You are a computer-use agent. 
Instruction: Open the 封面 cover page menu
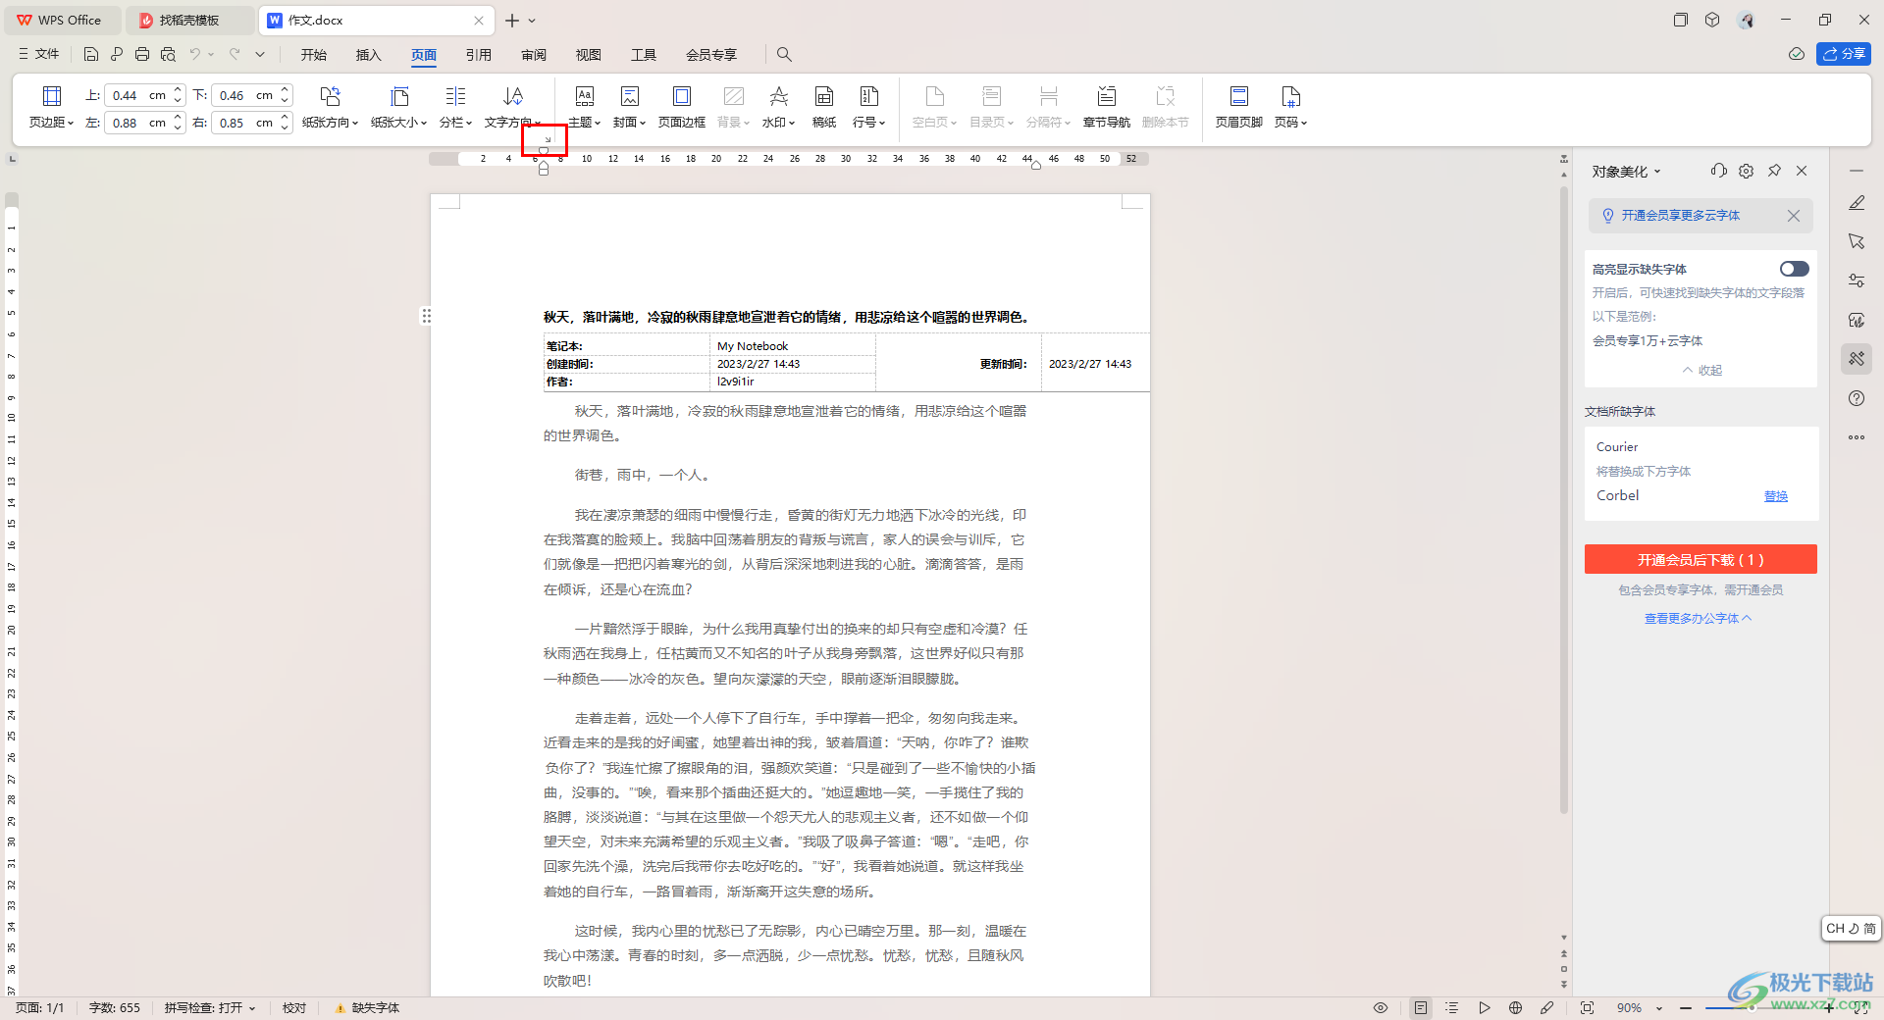coord(629,108)
